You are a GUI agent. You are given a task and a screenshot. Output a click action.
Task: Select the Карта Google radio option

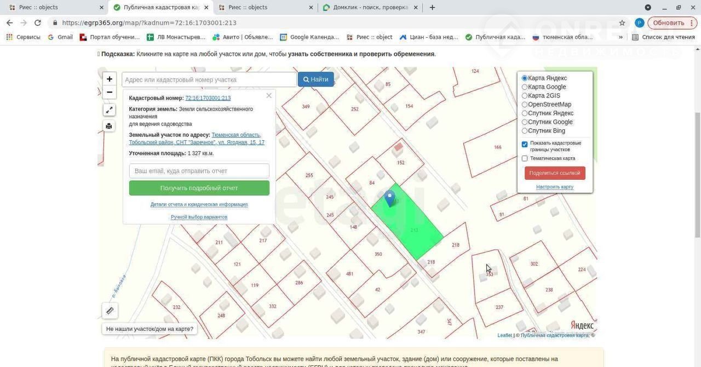point(525,87)
